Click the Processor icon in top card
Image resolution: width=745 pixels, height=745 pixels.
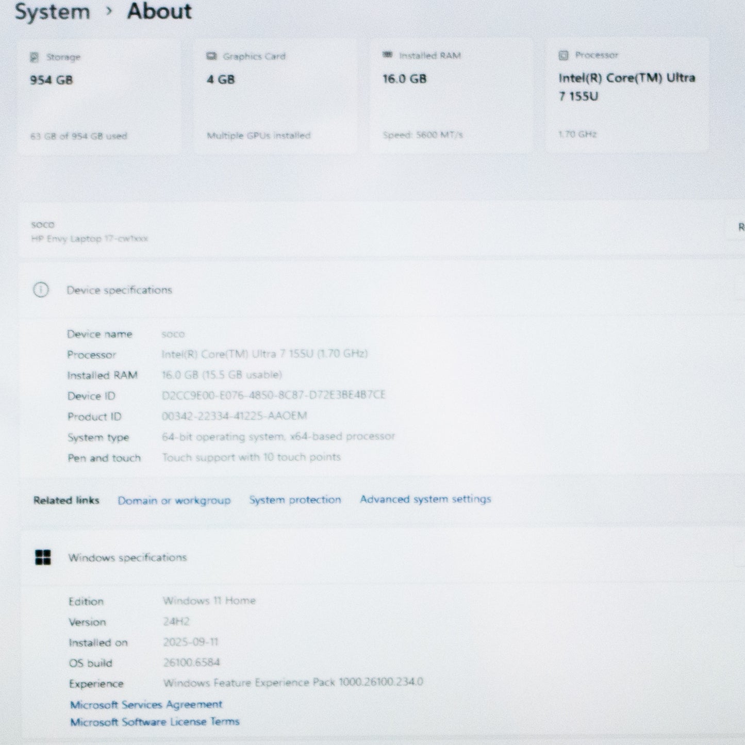pyautogui.click(x=564, y=55)
